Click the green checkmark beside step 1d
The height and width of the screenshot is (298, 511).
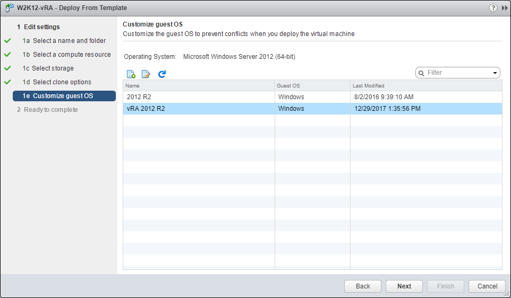point(7,82)
